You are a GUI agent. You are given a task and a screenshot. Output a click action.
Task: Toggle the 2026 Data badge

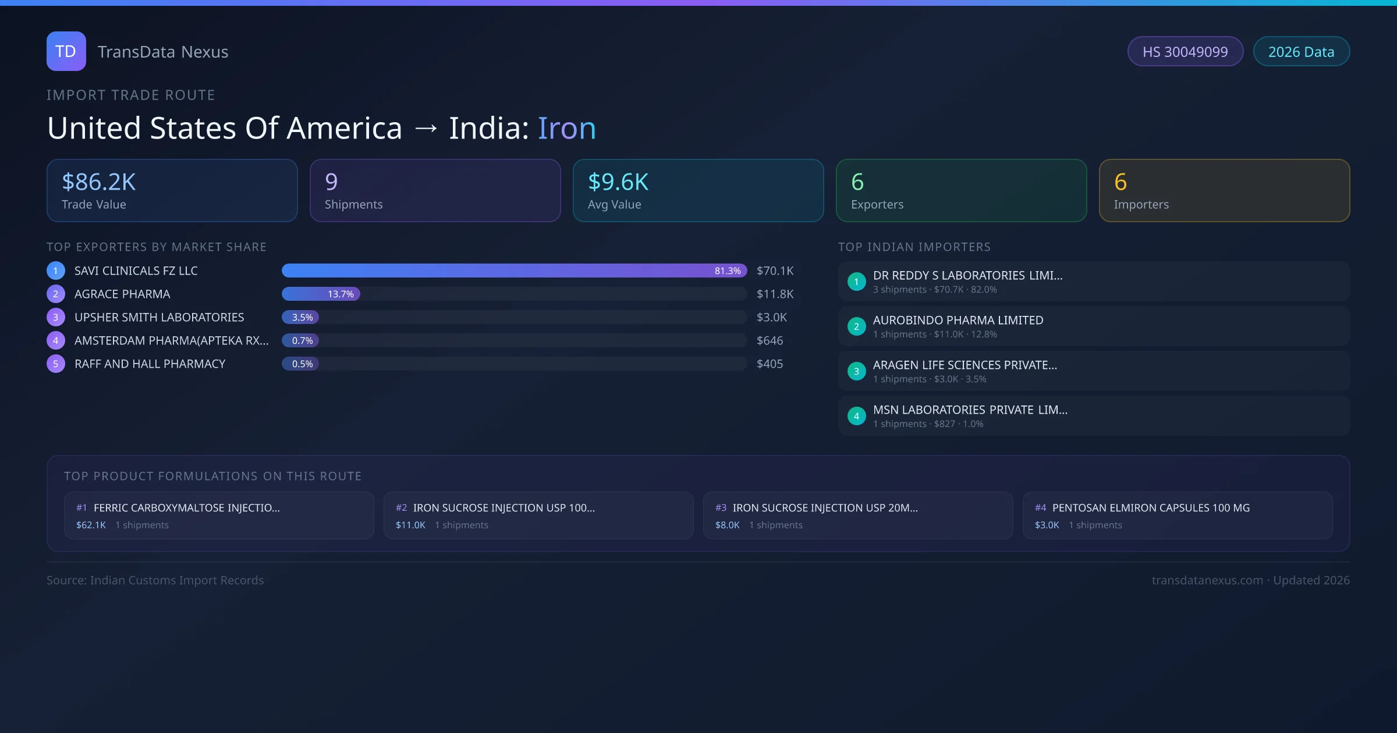(1302, 51)
